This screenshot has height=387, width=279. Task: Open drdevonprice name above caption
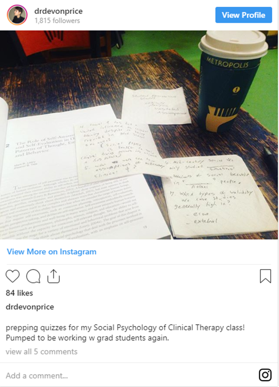30,307
